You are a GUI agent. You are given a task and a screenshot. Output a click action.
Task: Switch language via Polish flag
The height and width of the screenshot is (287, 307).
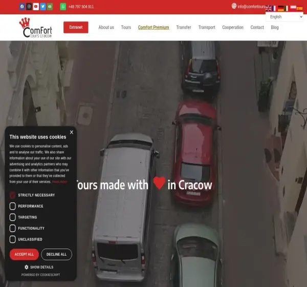coord(293,8)
